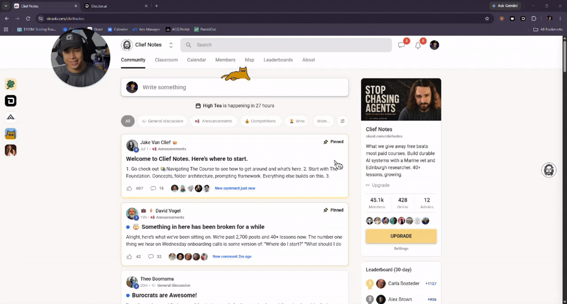Switch to the Decster.ai browser tab
This screenshot has height=304, width=567.
coord(116,6)
